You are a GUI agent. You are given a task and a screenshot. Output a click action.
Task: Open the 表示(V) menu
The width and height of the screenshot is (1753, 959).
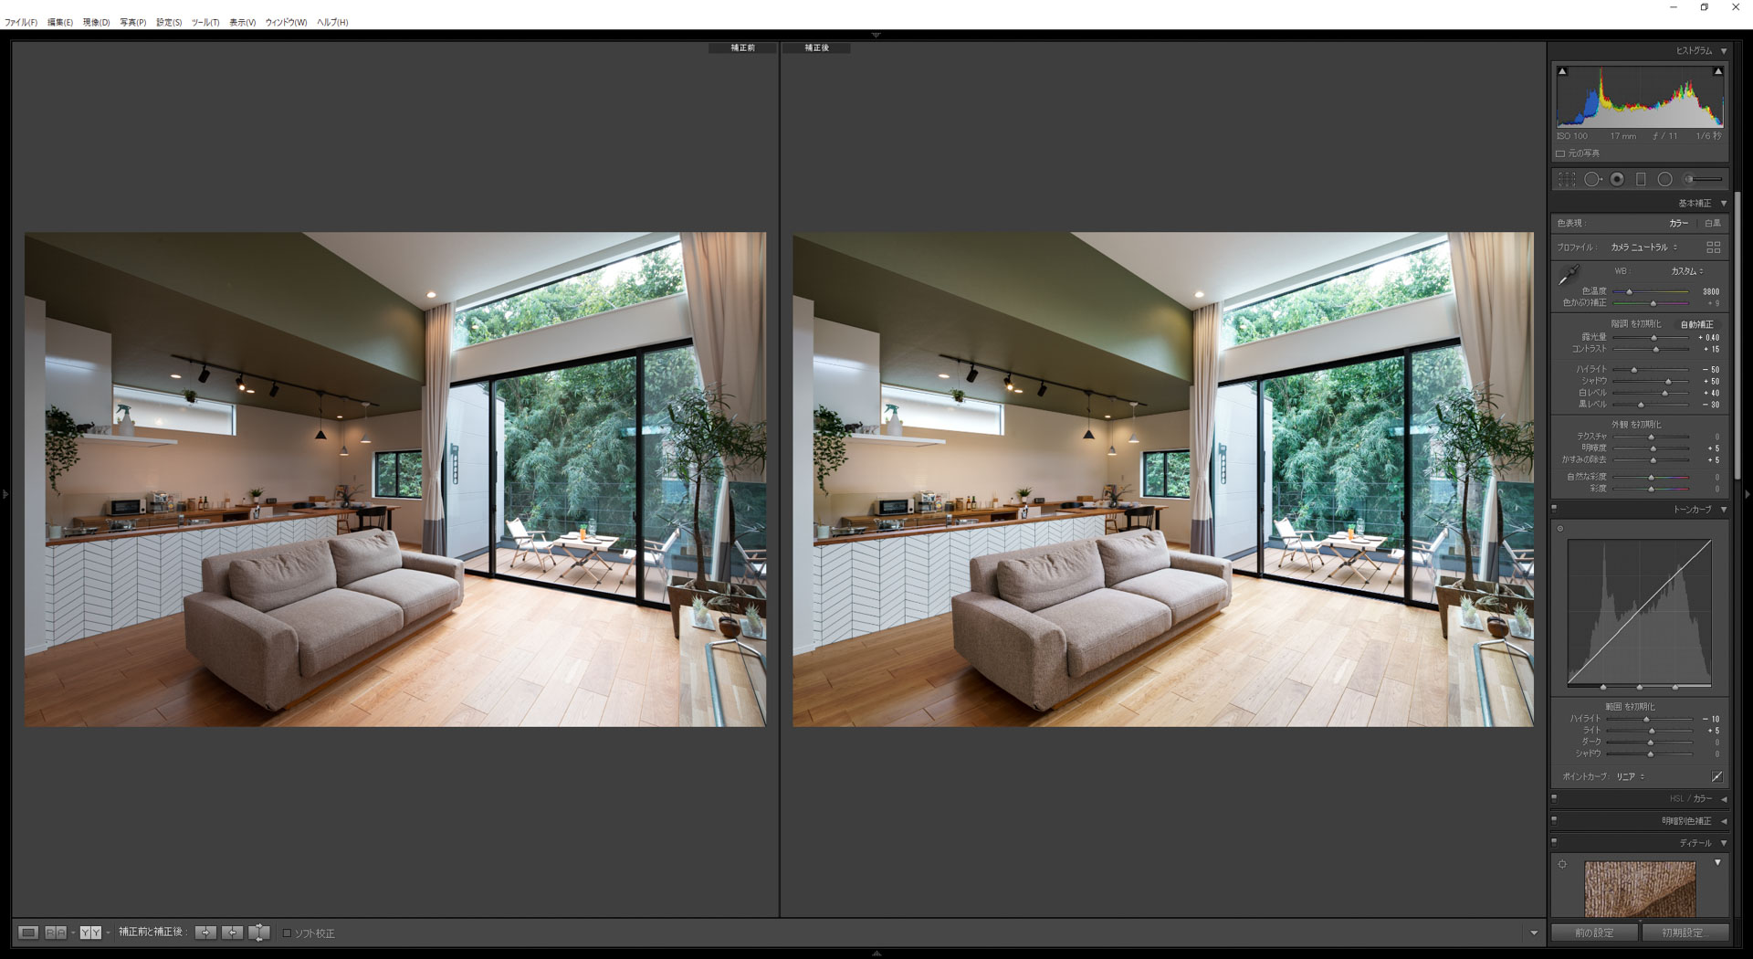pos(242,22)
